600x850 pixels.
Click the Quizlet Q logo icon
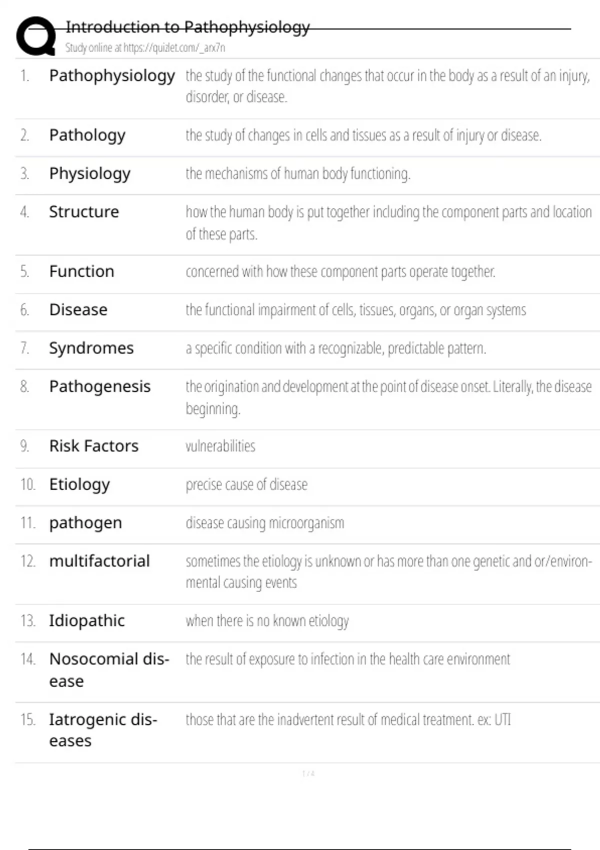point(36,36)
